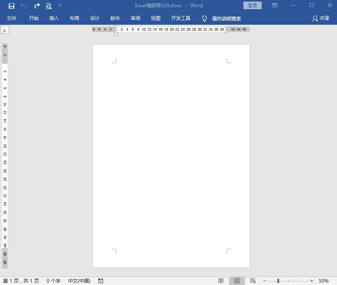Image resolution: width=337 pixels, height=285 pixels.
Task: Open the 开发工具 (Developer) tab
Action: (181, 18)
